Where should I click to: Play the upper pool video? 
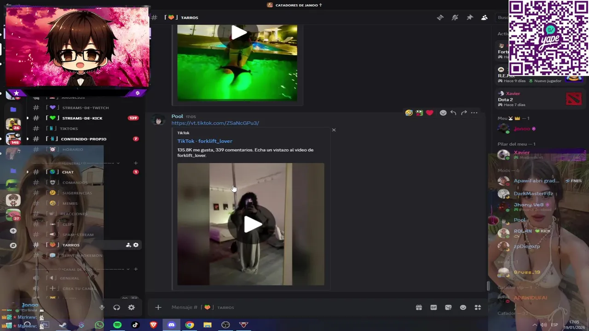pos(238,33)
